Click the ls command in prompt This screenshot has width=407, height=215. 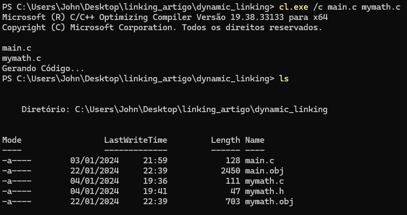point(284,79)
